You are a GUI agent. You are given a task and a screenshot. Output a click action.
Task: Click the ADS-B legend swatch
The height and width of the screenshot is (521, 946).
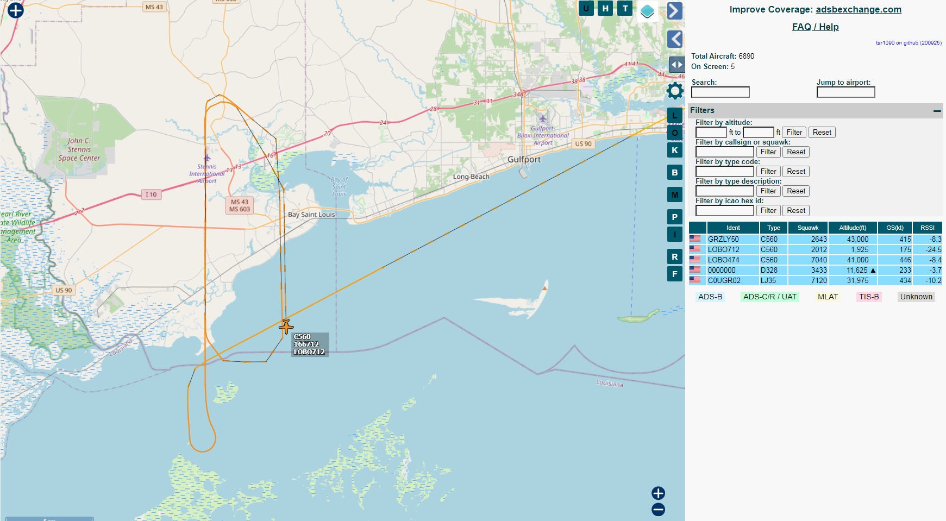(710, 297)
